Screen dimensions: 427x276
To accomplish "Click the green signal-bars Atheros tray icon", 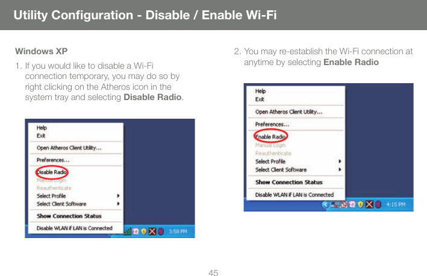I will tap(128, 231).
